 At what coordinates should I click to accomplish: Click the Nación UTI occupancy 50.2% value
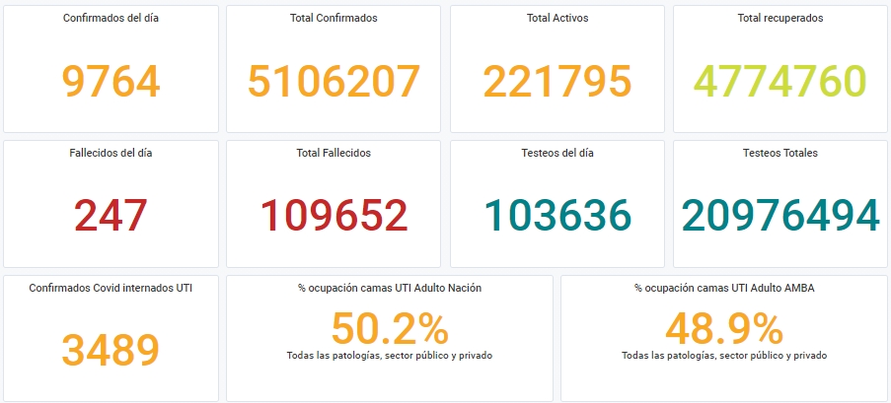coord(390,329)
